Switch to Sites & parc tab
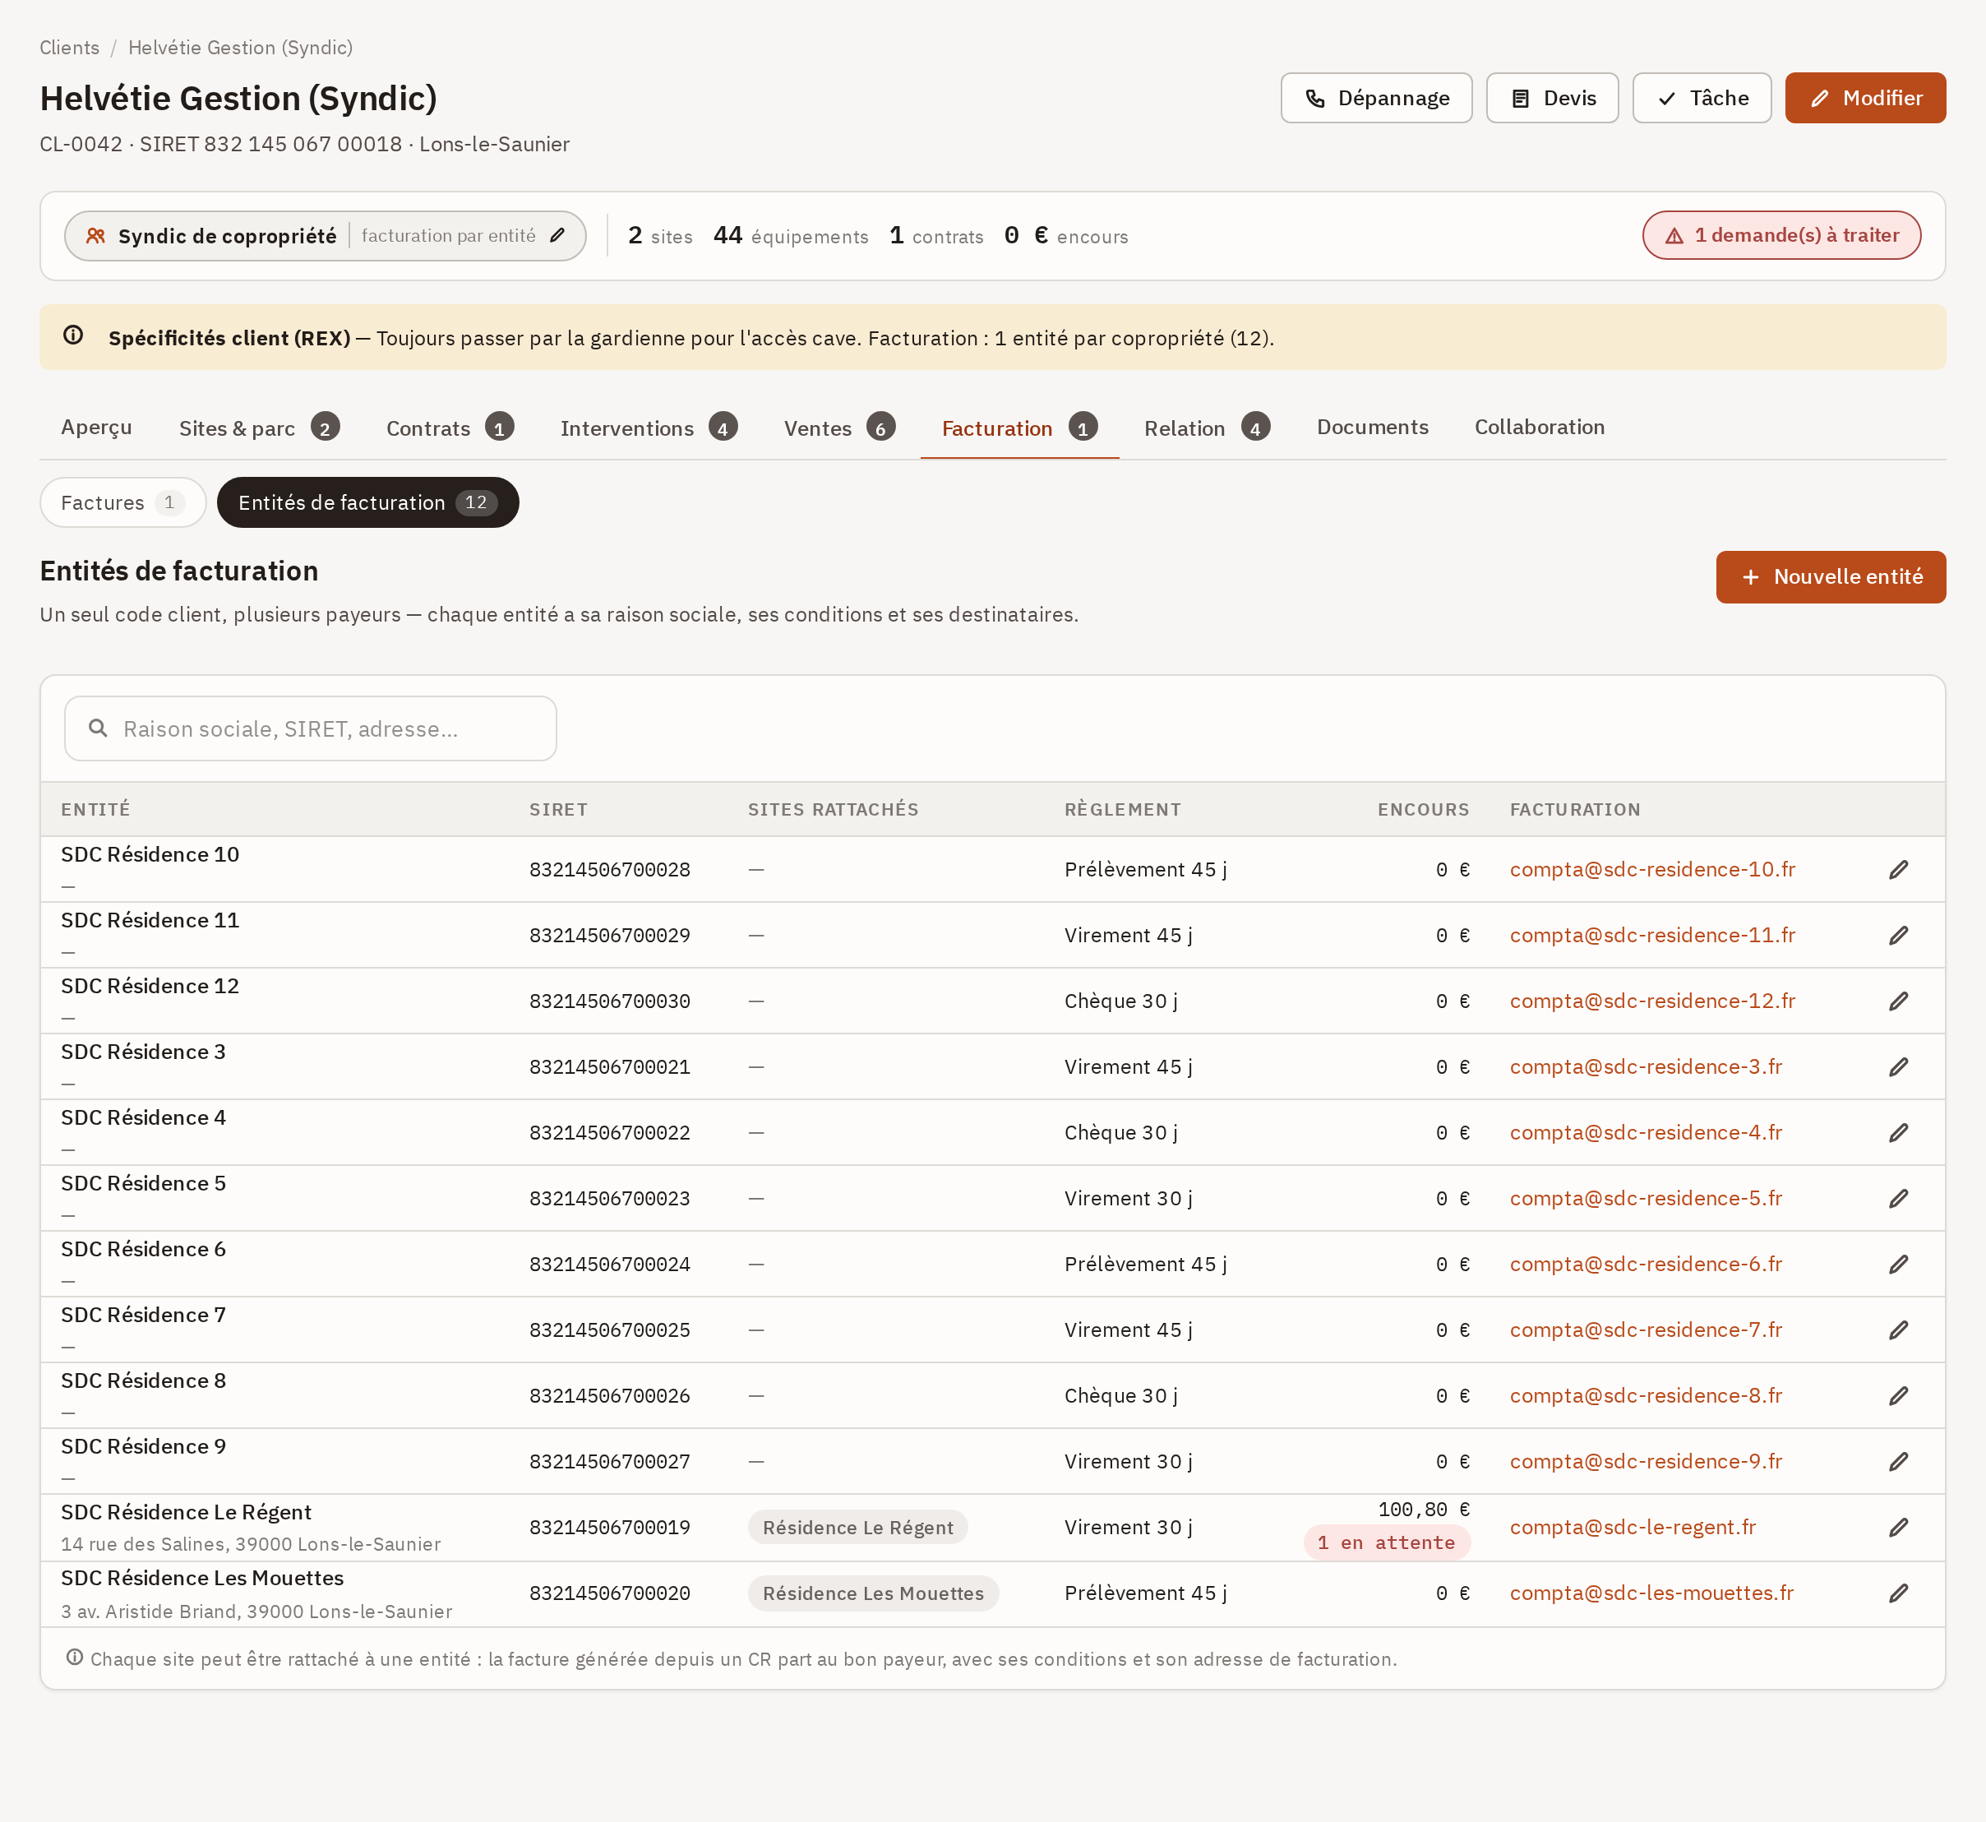The width and height of the screenshot is (1986, 1822). pyautogui.click(x=259, y=428)
